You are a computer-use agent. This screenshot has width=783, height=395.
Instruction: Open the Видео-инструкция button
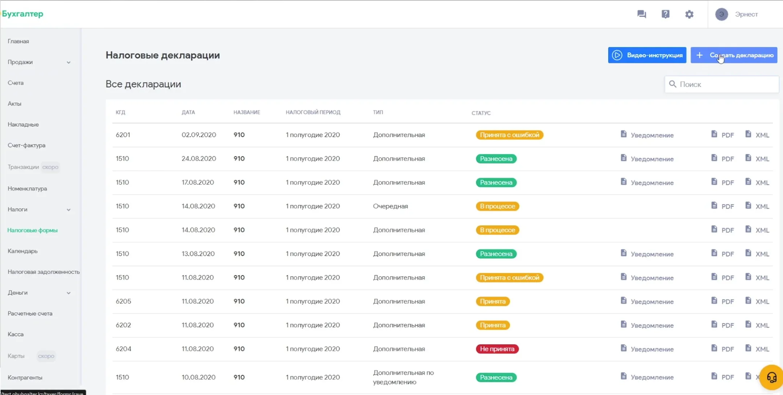[647, 55]
